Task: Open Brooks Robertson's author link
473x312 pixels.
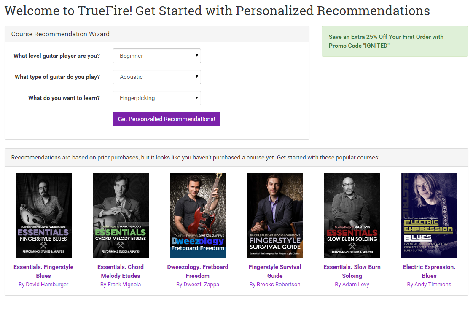Action: tap(275, 285)
